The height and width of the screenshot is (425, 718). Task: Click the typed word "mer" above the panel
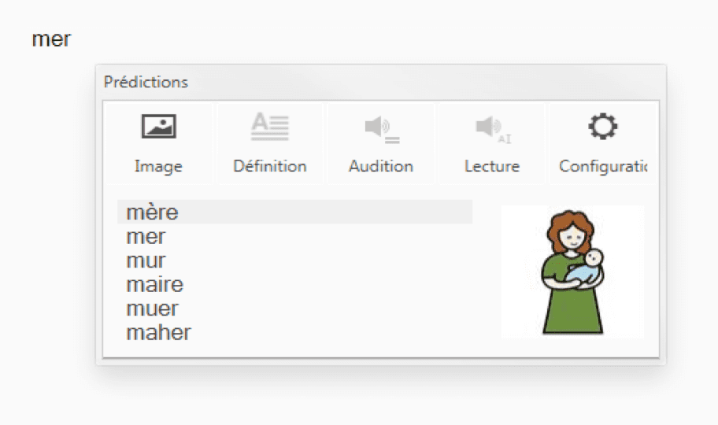51,39
